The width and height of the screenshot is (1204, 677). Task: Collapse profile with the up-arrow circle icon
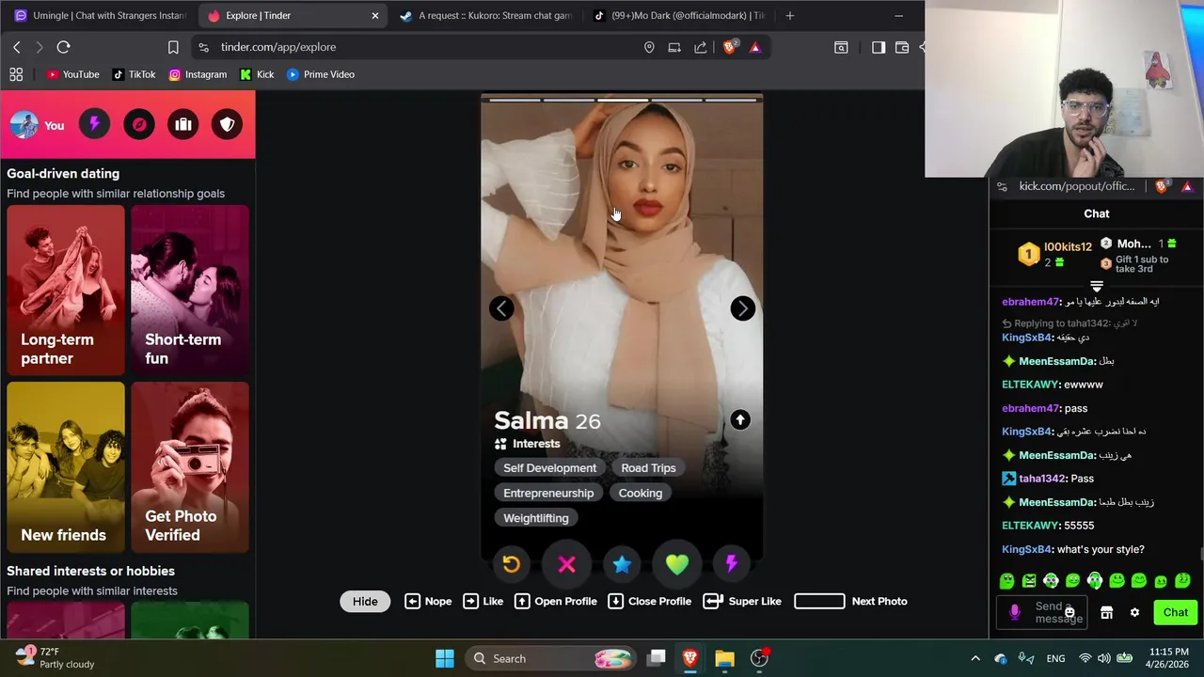[x=740, y=420]
